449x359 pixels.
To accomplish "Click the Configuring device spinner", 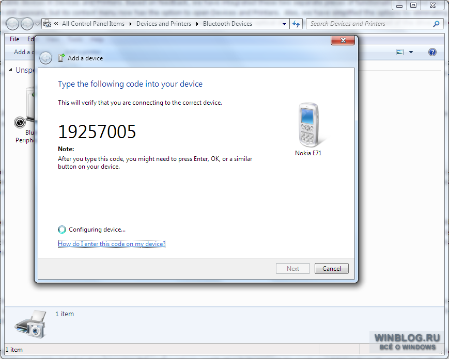I will [62, 230].
